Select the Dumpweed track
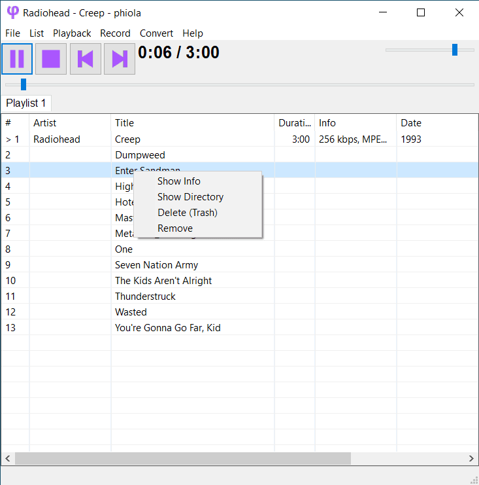The height and width of the screenshot is (485, 479). tap(140, 155)
